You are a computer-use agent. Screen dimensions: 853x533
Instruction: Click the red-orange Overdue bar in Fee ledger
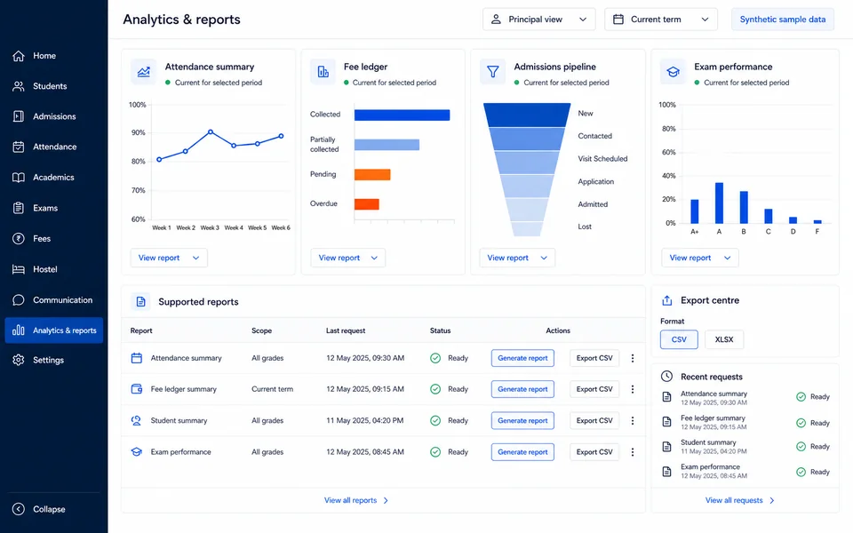click(367, 204)
